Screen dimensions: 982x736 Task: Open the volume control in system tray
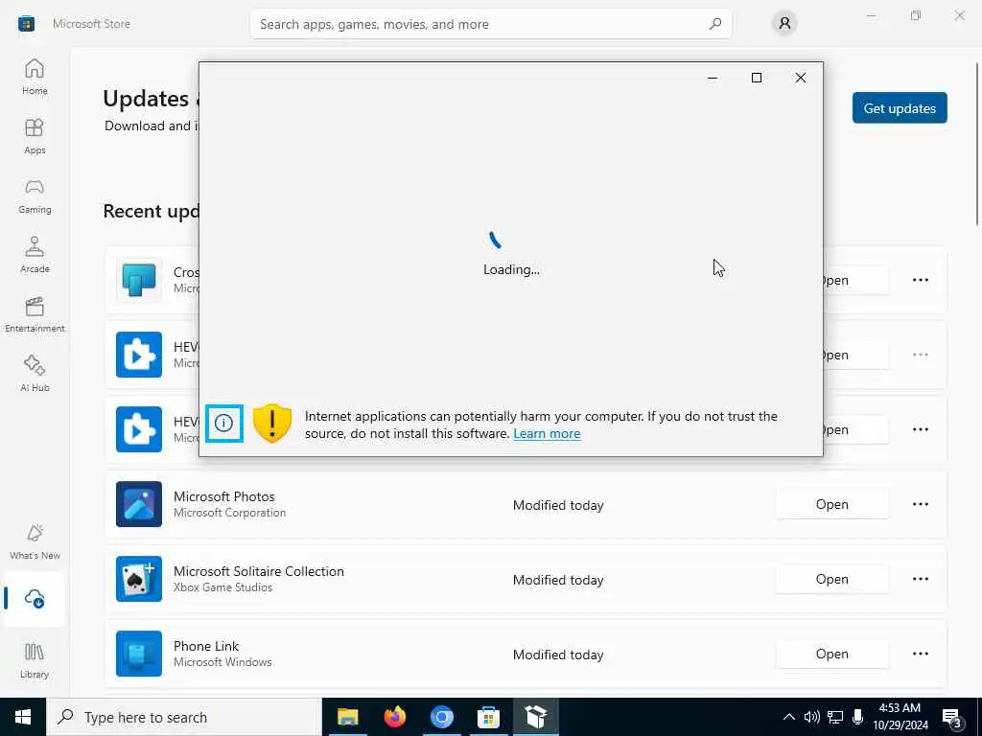(x=811, y=717)
